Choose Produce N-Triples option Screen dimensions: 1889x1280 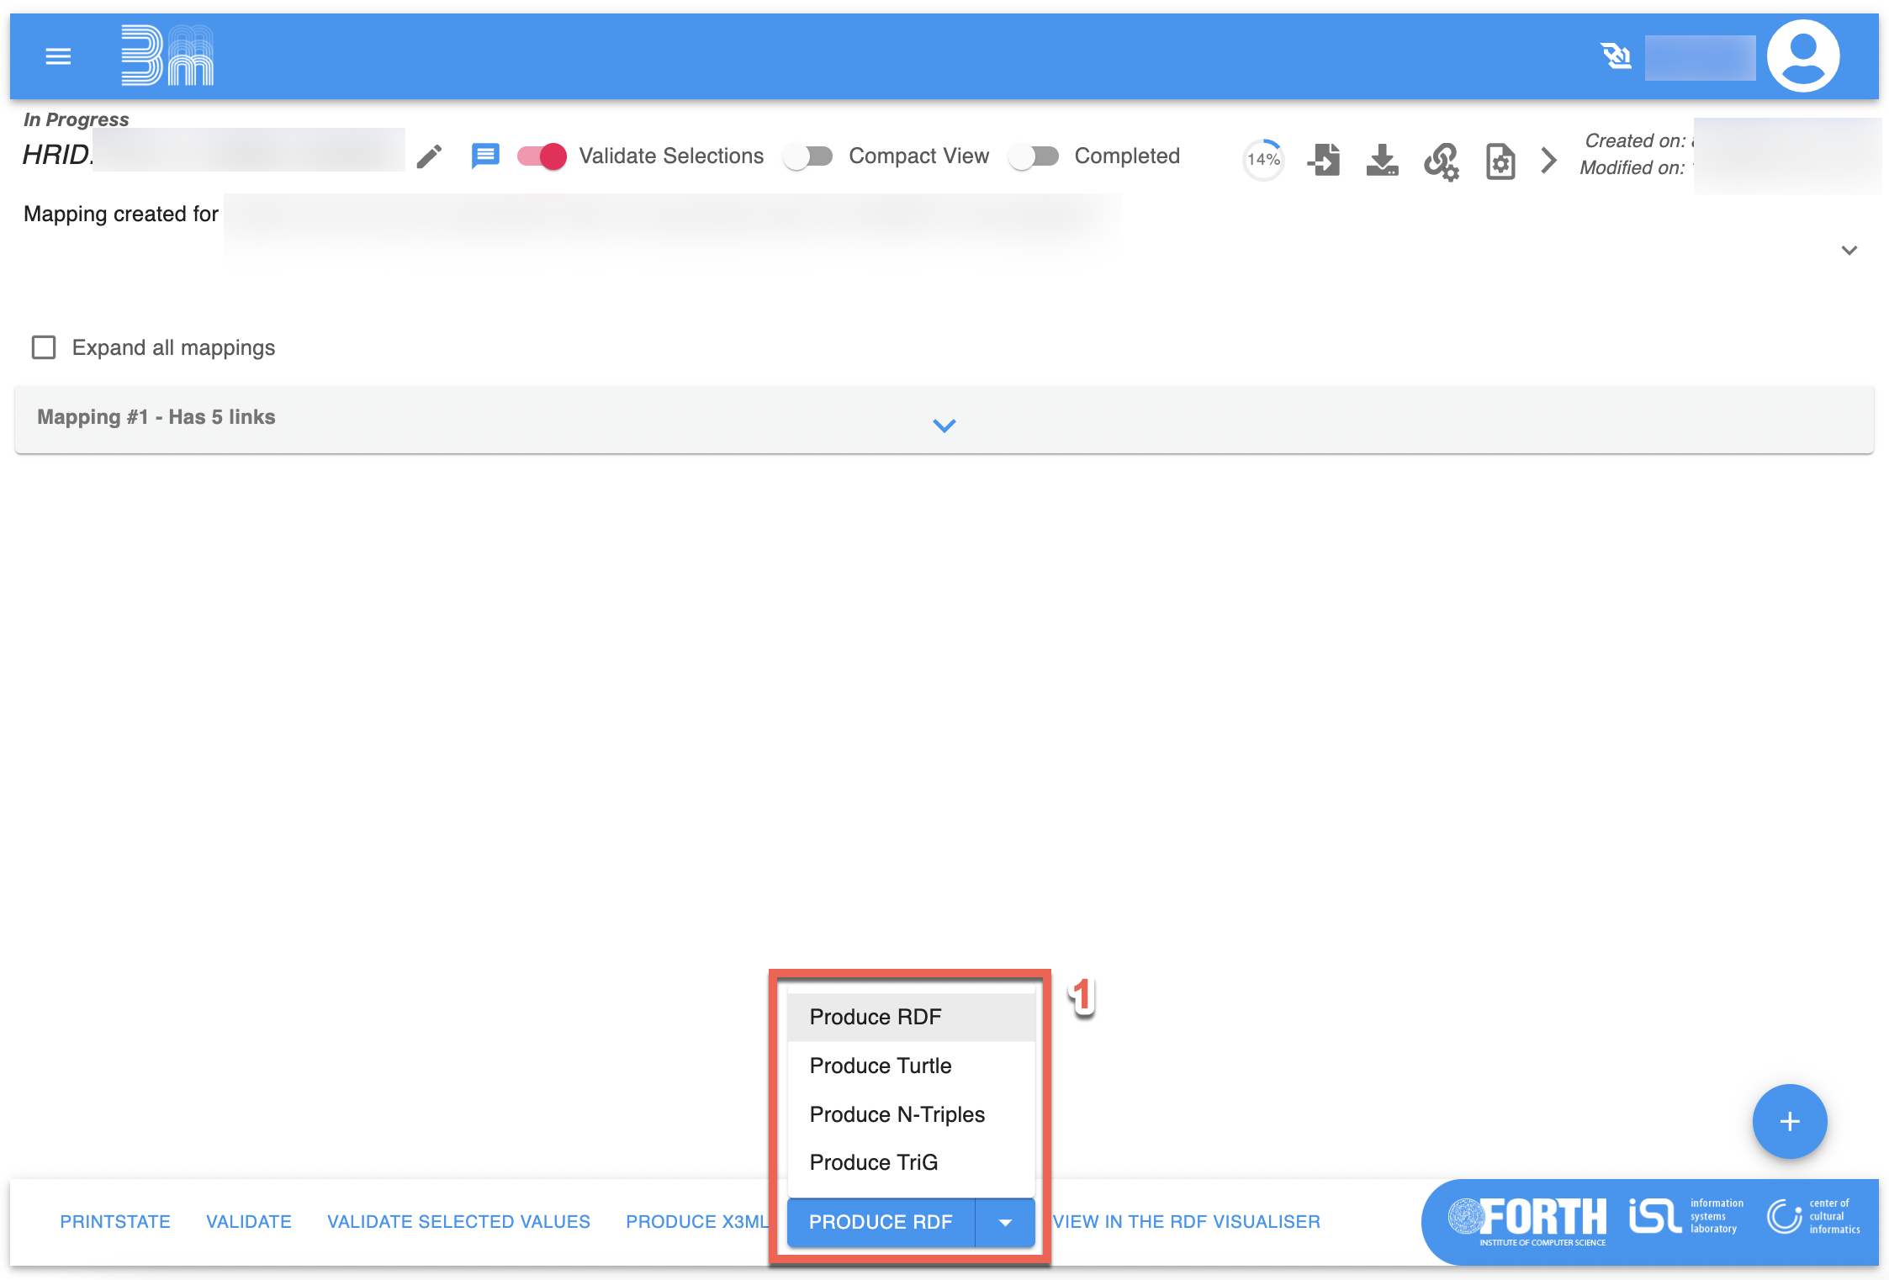[x=897, y=1114]
